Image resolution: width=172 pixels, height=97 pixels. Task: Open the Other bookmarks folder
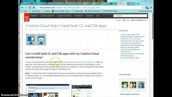[x=145, y=11]
